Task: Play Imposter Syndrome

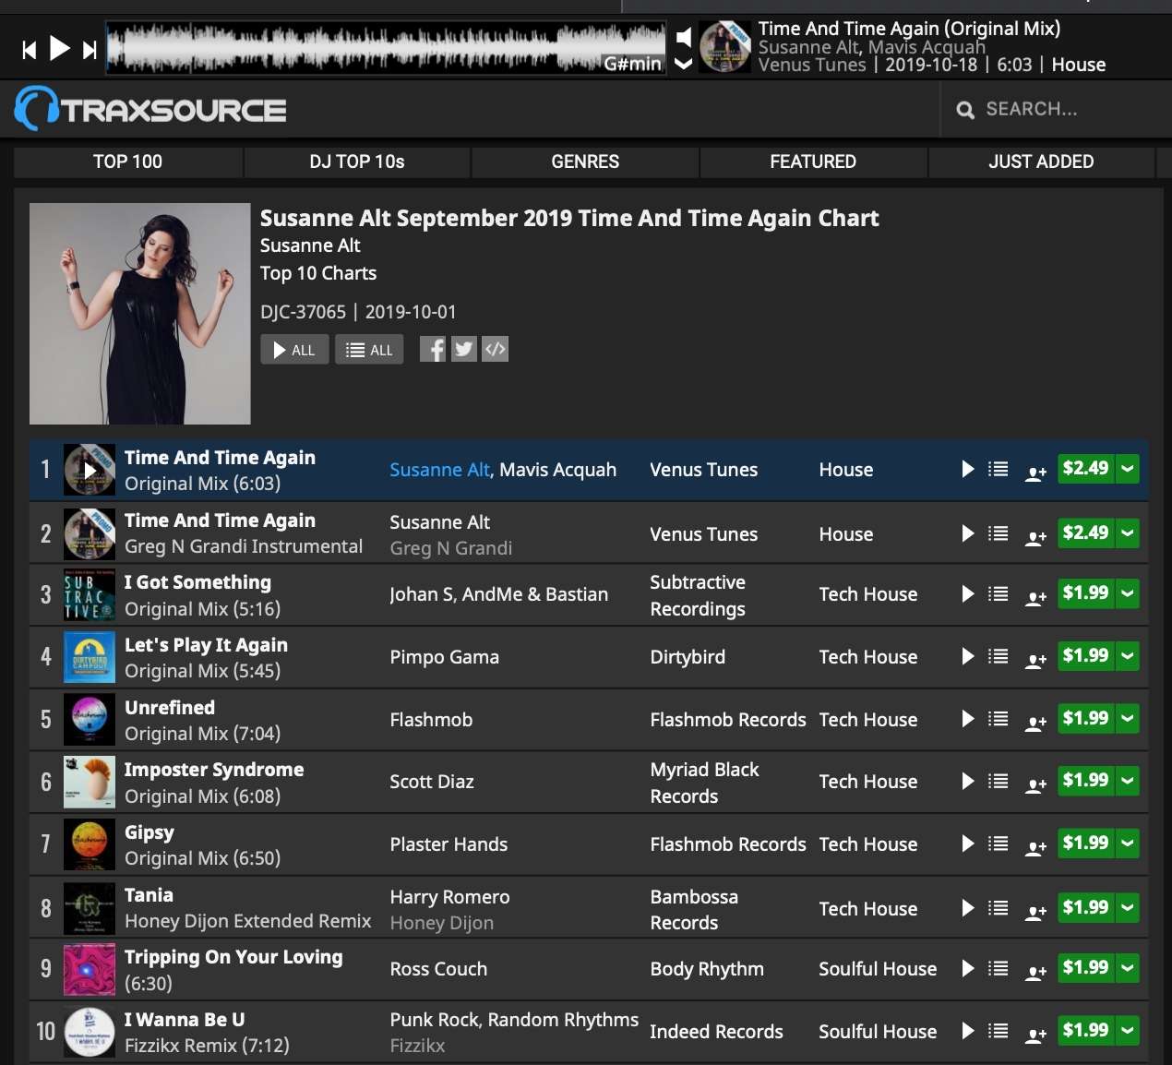Action: (x=968, y=781)
